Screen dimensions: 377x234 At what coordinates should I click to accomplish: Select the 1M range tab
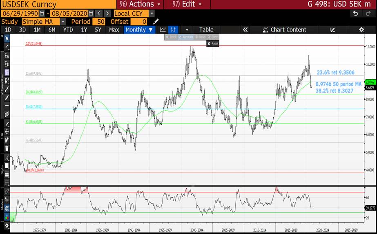coord(37,29)
